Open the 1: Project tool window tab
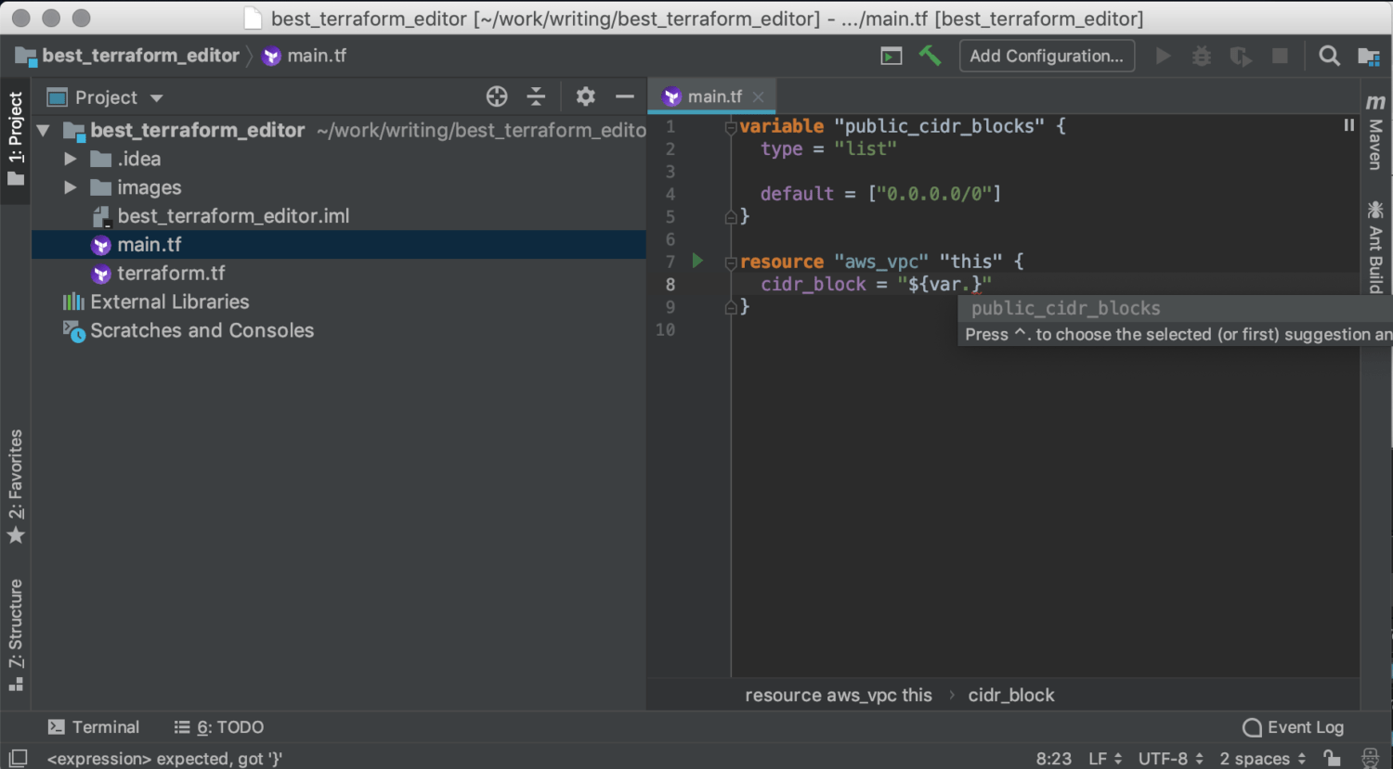Viewport: 1393px width, 769px height. pyautogui.click(x=16, y=138)
